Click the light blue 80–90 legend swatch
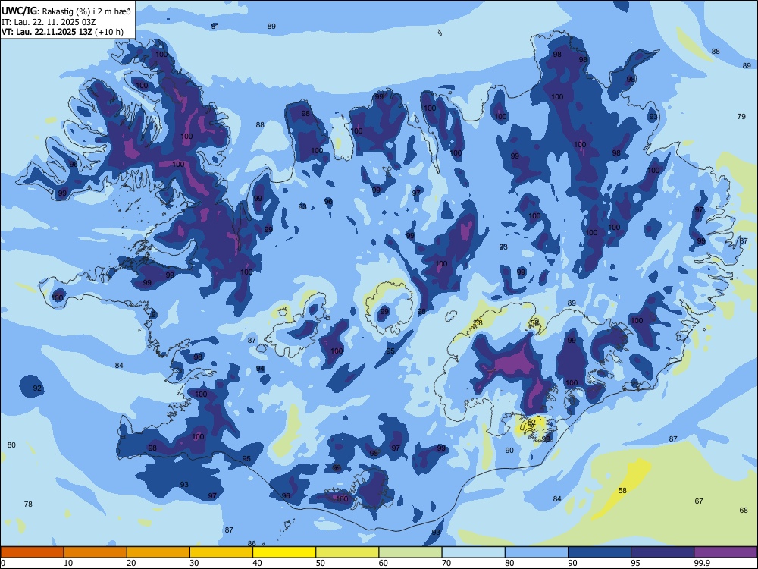The width and height of the screenshot is (758, 569). [x=537, y=552]
